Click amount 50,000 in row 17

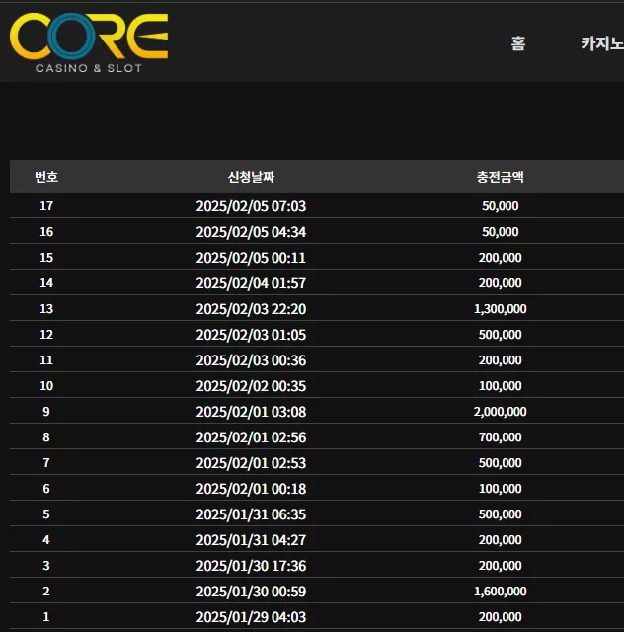[501, 206]
